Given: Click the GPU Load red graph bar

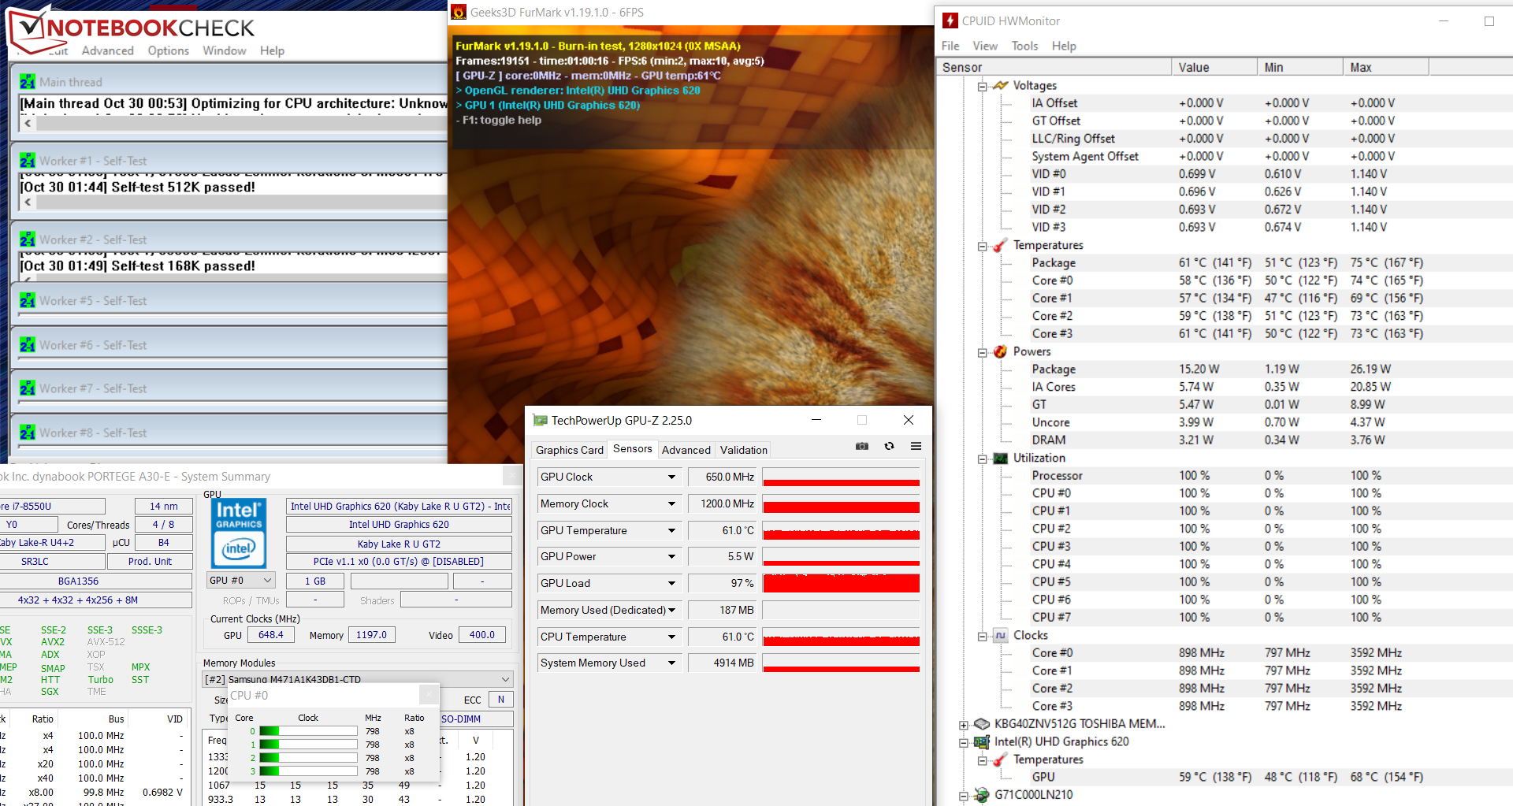Looking at the screenshot, I should tap(841, 583).
